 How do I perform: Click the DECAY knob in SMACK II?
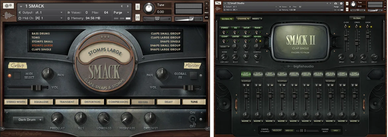click(374, 57)
